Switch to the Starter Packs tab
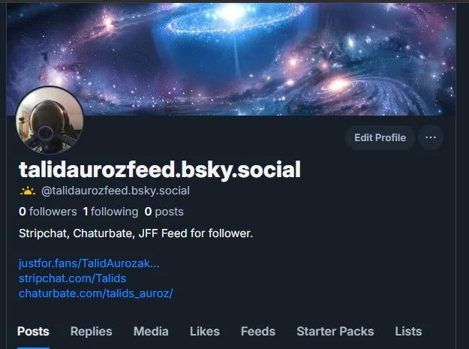The image size is (469, 349). [335, 331]
